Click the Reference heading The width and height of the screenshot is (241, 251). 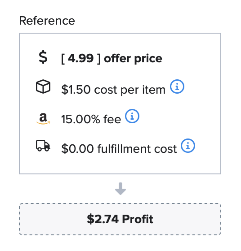(47, 21)
